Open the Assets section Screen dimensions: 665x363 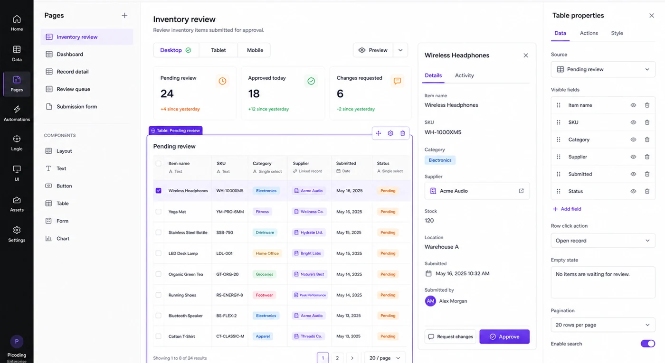(x=17, y=204)
